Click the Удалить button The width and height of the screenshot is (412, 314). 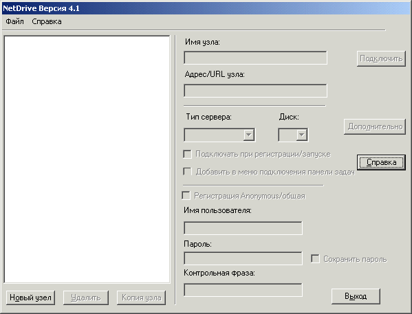coord(86,298)
